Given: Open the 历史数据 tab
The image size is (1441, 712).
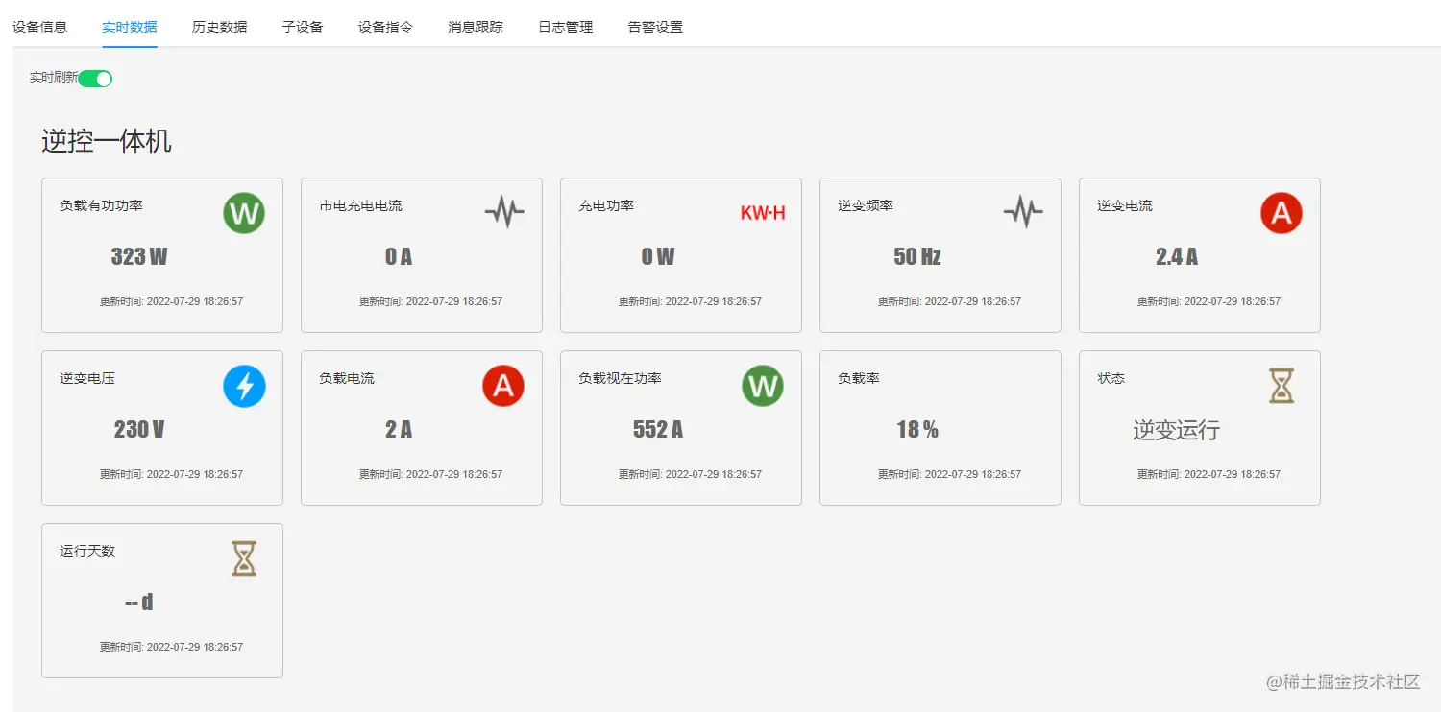Looking at the screenshot, I should (219, 27).
